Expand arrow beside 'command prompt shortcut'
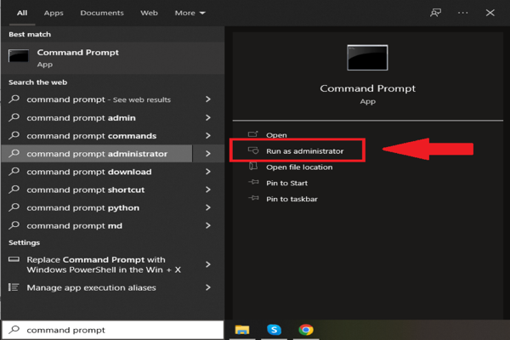Viewport: 510px width, 340px height. click(208, 190)
